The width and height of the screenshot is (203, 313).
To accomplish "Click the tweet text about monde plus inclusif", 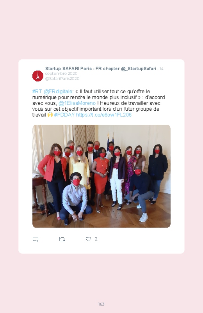I will 99,103.
